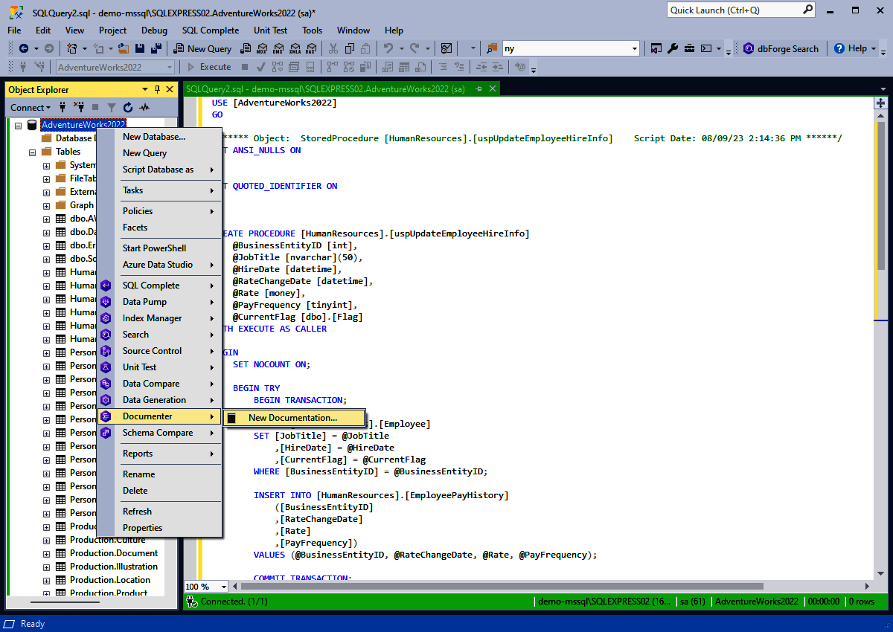Click the Quick Launch search box
This screenshot has width=893, height=632.
(733, 10)
